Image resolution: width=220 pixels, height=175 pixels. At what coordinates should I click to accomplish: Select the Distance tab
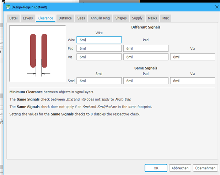point(65,18)
